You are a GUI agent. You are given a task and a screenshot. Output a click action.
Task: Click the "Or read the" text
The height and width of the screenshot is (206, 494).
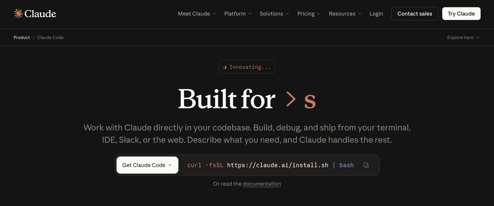tap(227, 184)
